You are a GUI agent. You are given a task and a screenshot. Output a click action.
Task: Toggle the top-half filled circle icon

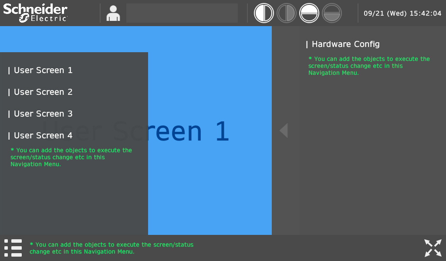(x=309, y=13)
